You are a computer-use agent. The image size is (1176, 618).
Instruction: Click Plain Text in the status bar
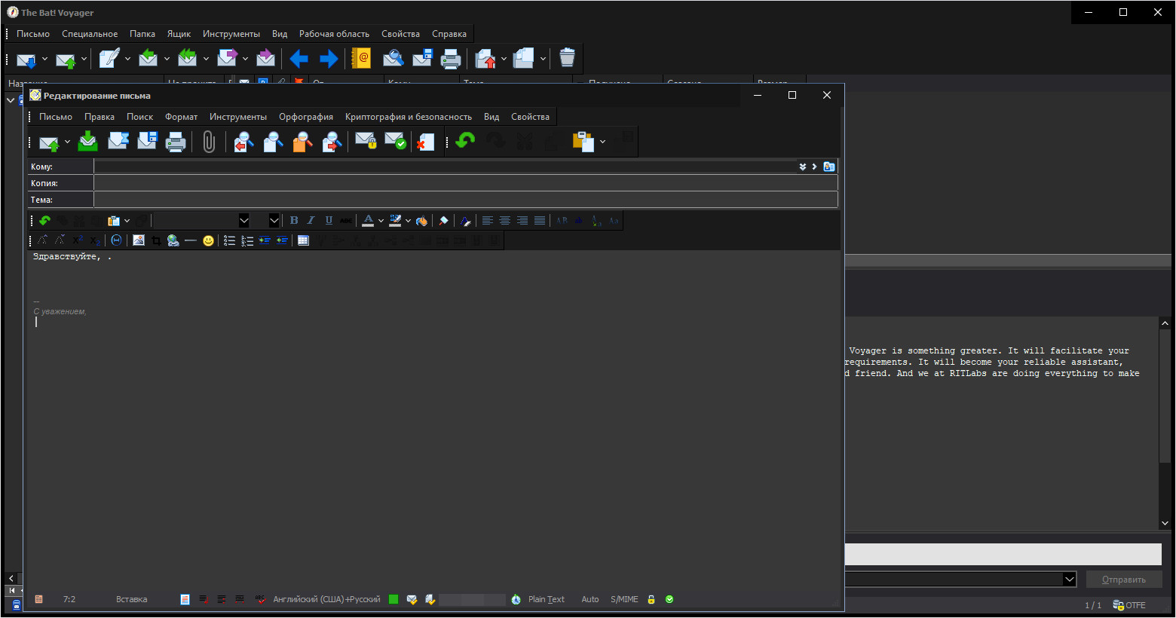pyautogui.click(x=546, y=600)
